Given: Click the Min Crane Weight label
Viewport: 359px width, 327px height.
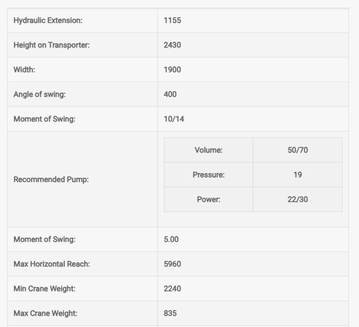Looking at the screenshot, I should pyautogui.click(x=45, y=289).
